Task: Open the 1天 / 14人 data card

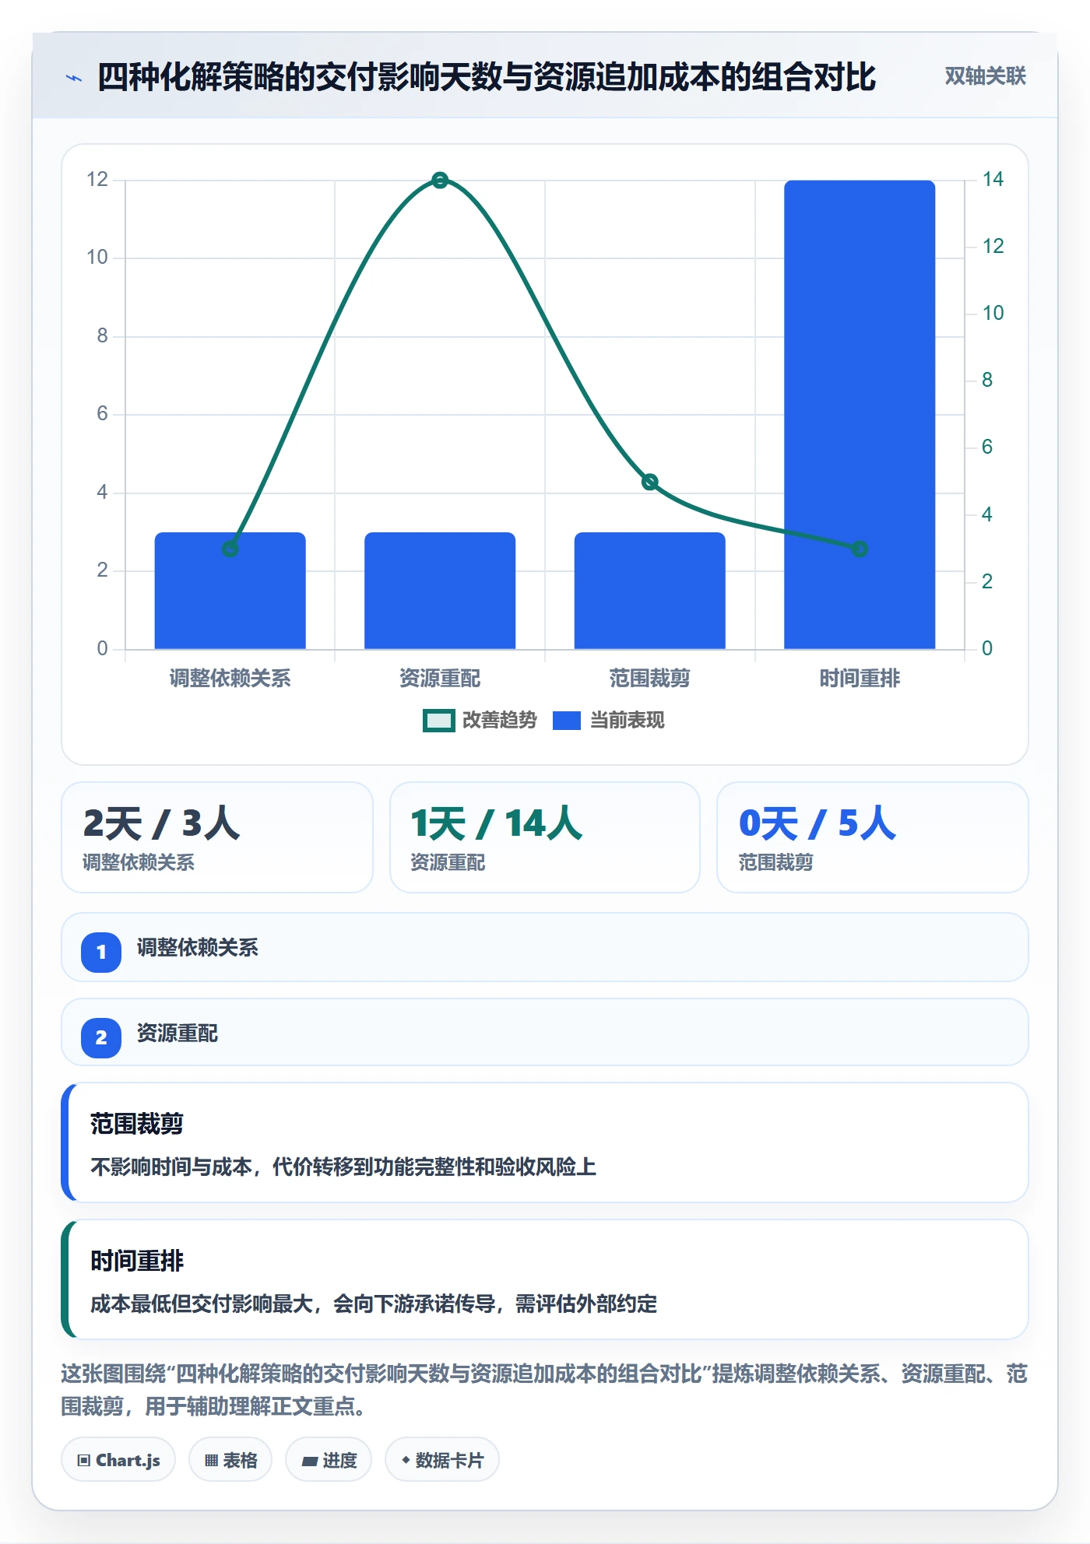Action: tap(545, 837)
